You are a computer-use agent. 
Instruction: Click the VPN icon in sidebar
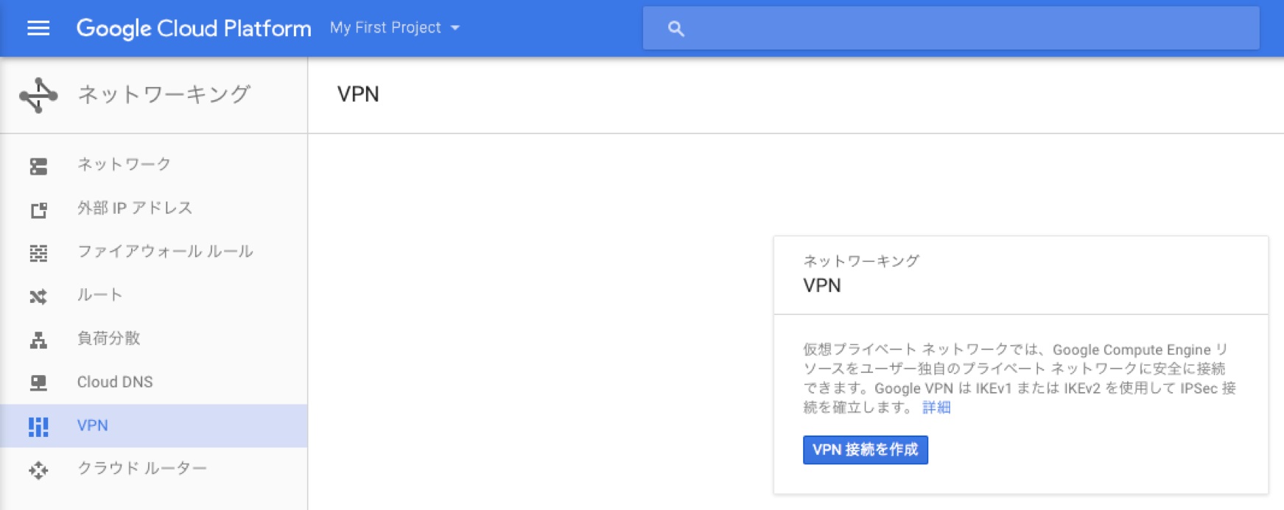click(38, 426)
